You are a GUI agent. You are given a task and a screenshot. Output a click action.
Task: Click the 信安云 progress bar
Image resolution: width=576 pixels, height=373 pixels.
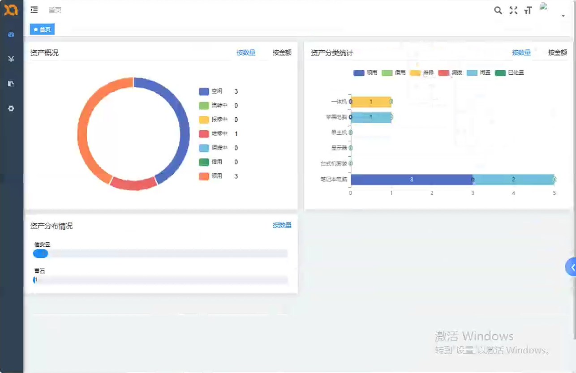click(x=160, y=253)
